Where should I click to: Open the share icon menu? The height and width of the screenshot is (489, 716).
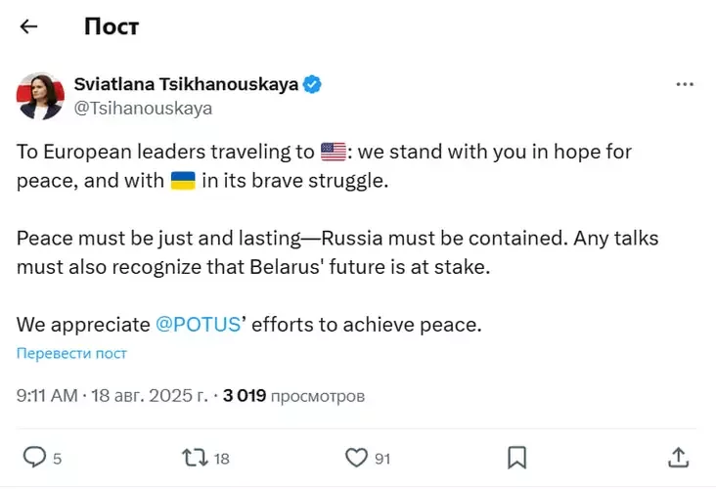tap(678, 457)
